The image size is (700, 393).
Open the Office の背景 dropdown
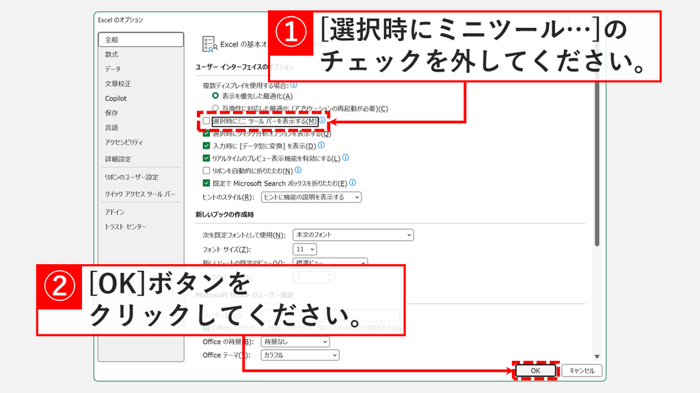tap(295, 342)
